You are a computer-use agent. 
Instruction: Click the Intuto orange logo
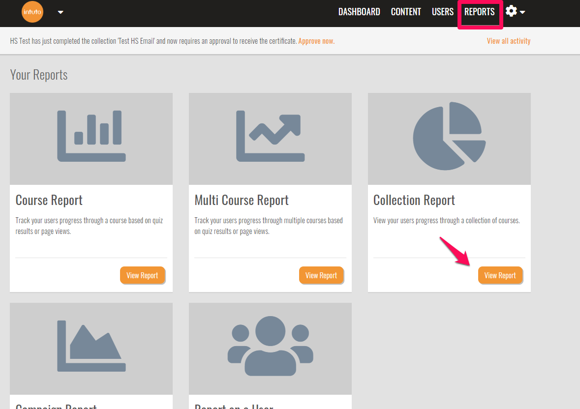[x=32, y=12]
